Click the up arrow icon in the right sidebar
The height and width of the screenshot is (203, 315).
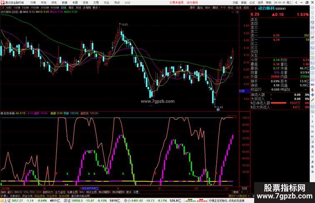[312, 13]
